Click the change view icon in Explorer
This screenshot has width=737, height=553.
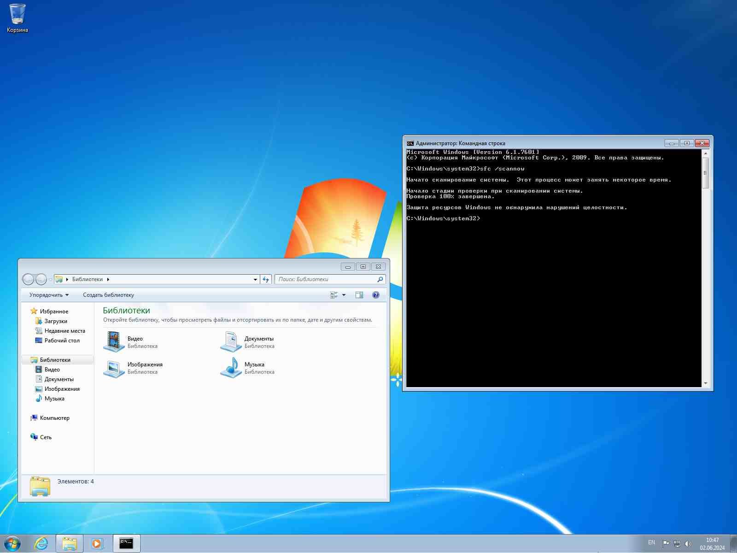coord(334,295)
